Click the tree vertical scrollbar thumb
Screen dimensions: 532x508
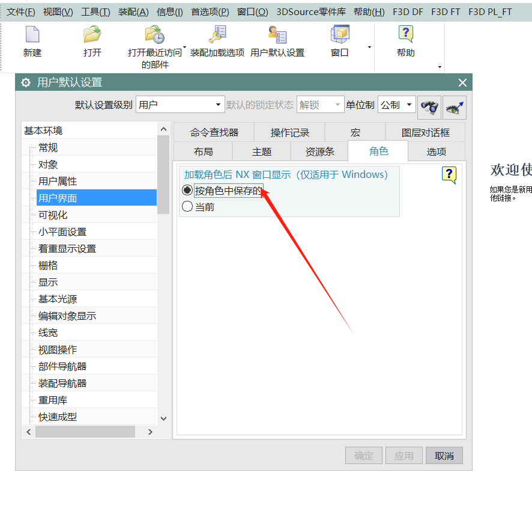pos(163,175)
